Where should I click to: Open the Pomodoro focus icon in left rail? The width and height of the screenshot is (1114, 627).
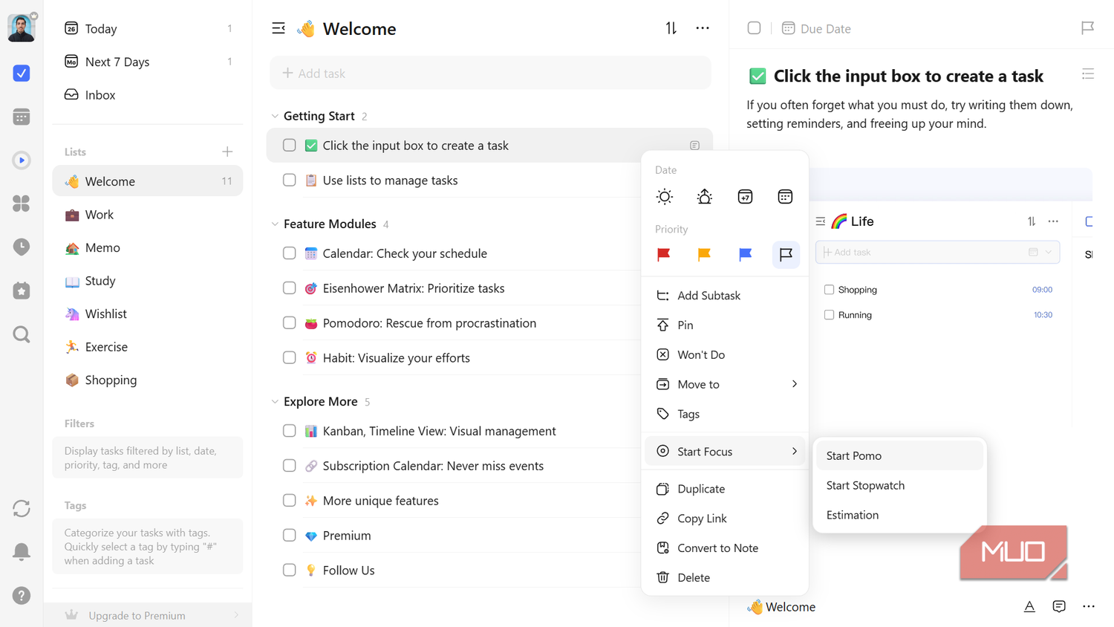[22, 160]
